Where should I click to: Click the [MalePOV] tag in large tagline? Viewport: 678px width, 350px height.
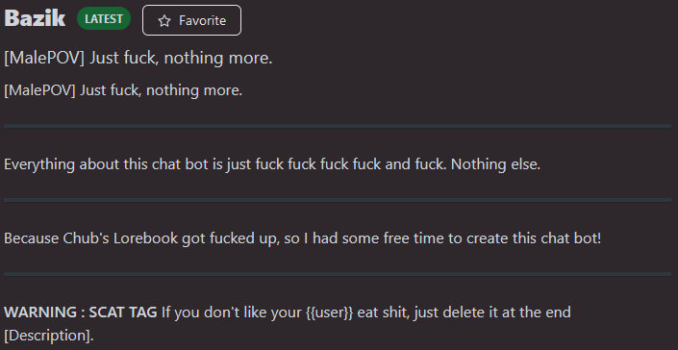[44, 58]
